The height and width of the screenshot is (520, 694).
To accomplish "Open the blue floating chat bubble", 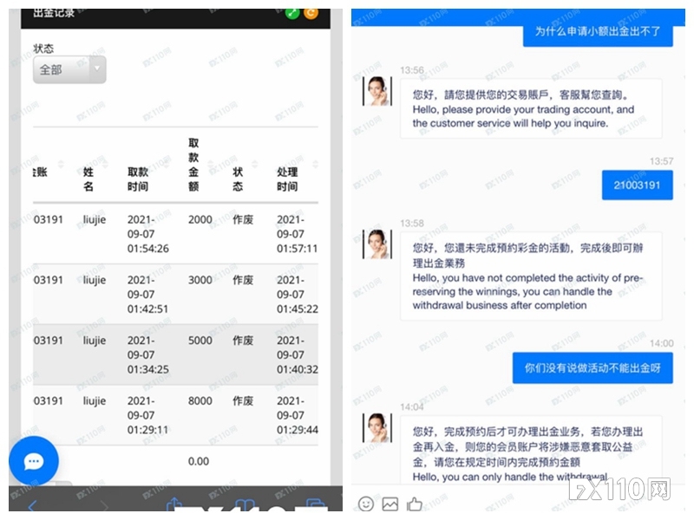I will pyautogui.click(x=34, y=461).
